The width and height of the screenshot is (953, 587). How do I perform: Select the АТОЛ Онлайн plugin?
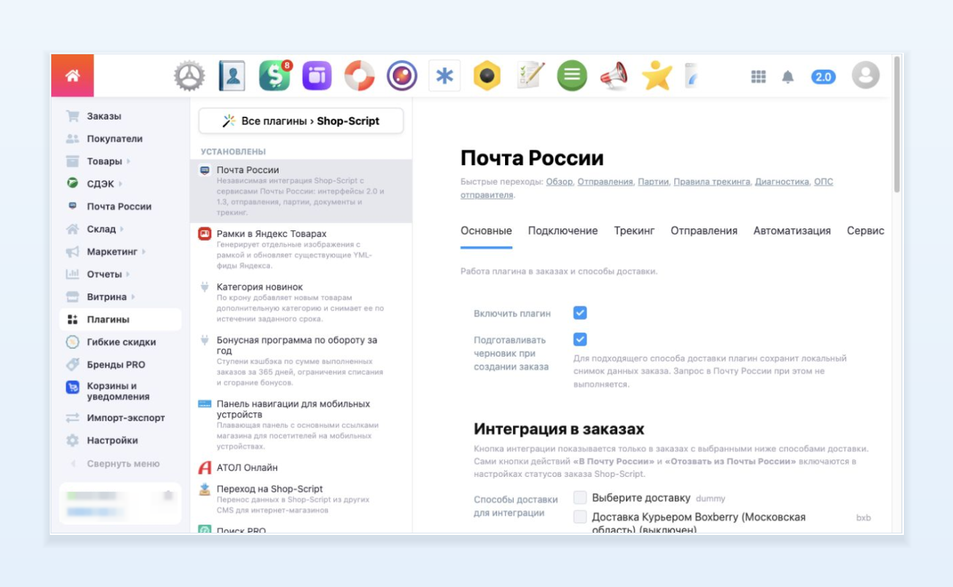pyautogui.click(x=301, y=467)
